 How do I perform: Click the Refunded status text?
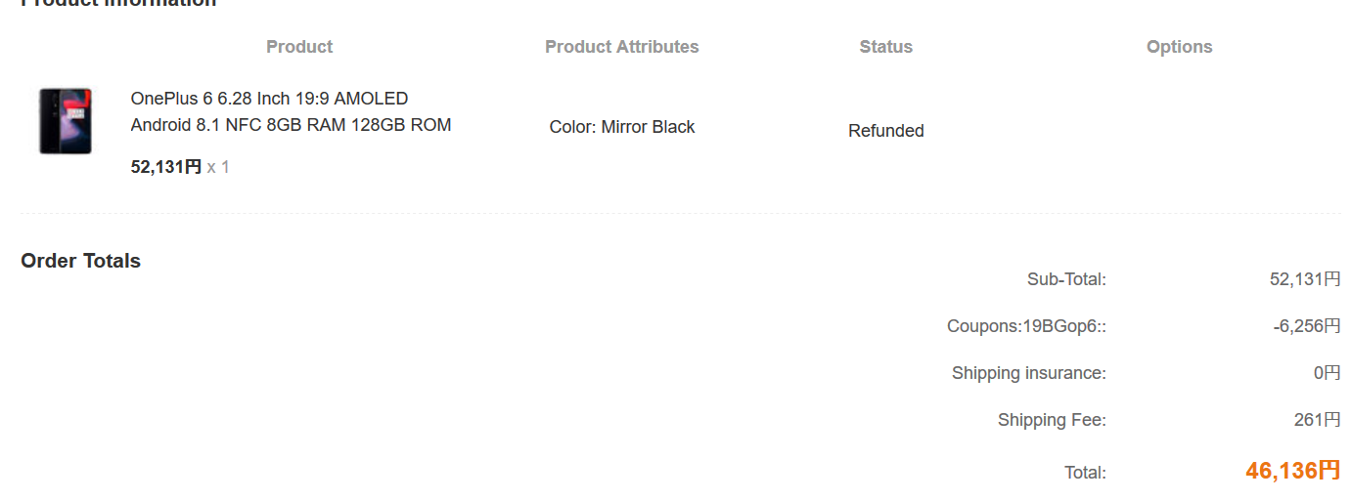point(886,131)
